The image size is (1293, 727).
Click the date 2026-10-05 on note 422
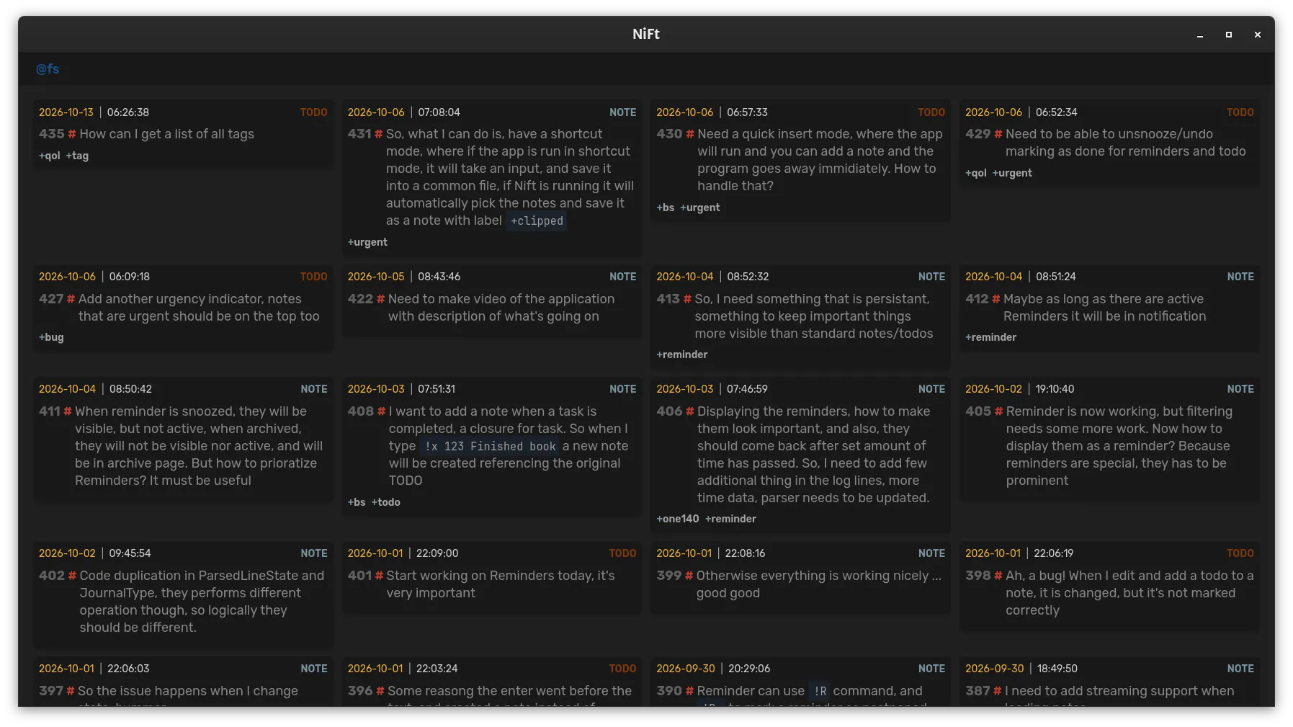click(x=376, y=277)
